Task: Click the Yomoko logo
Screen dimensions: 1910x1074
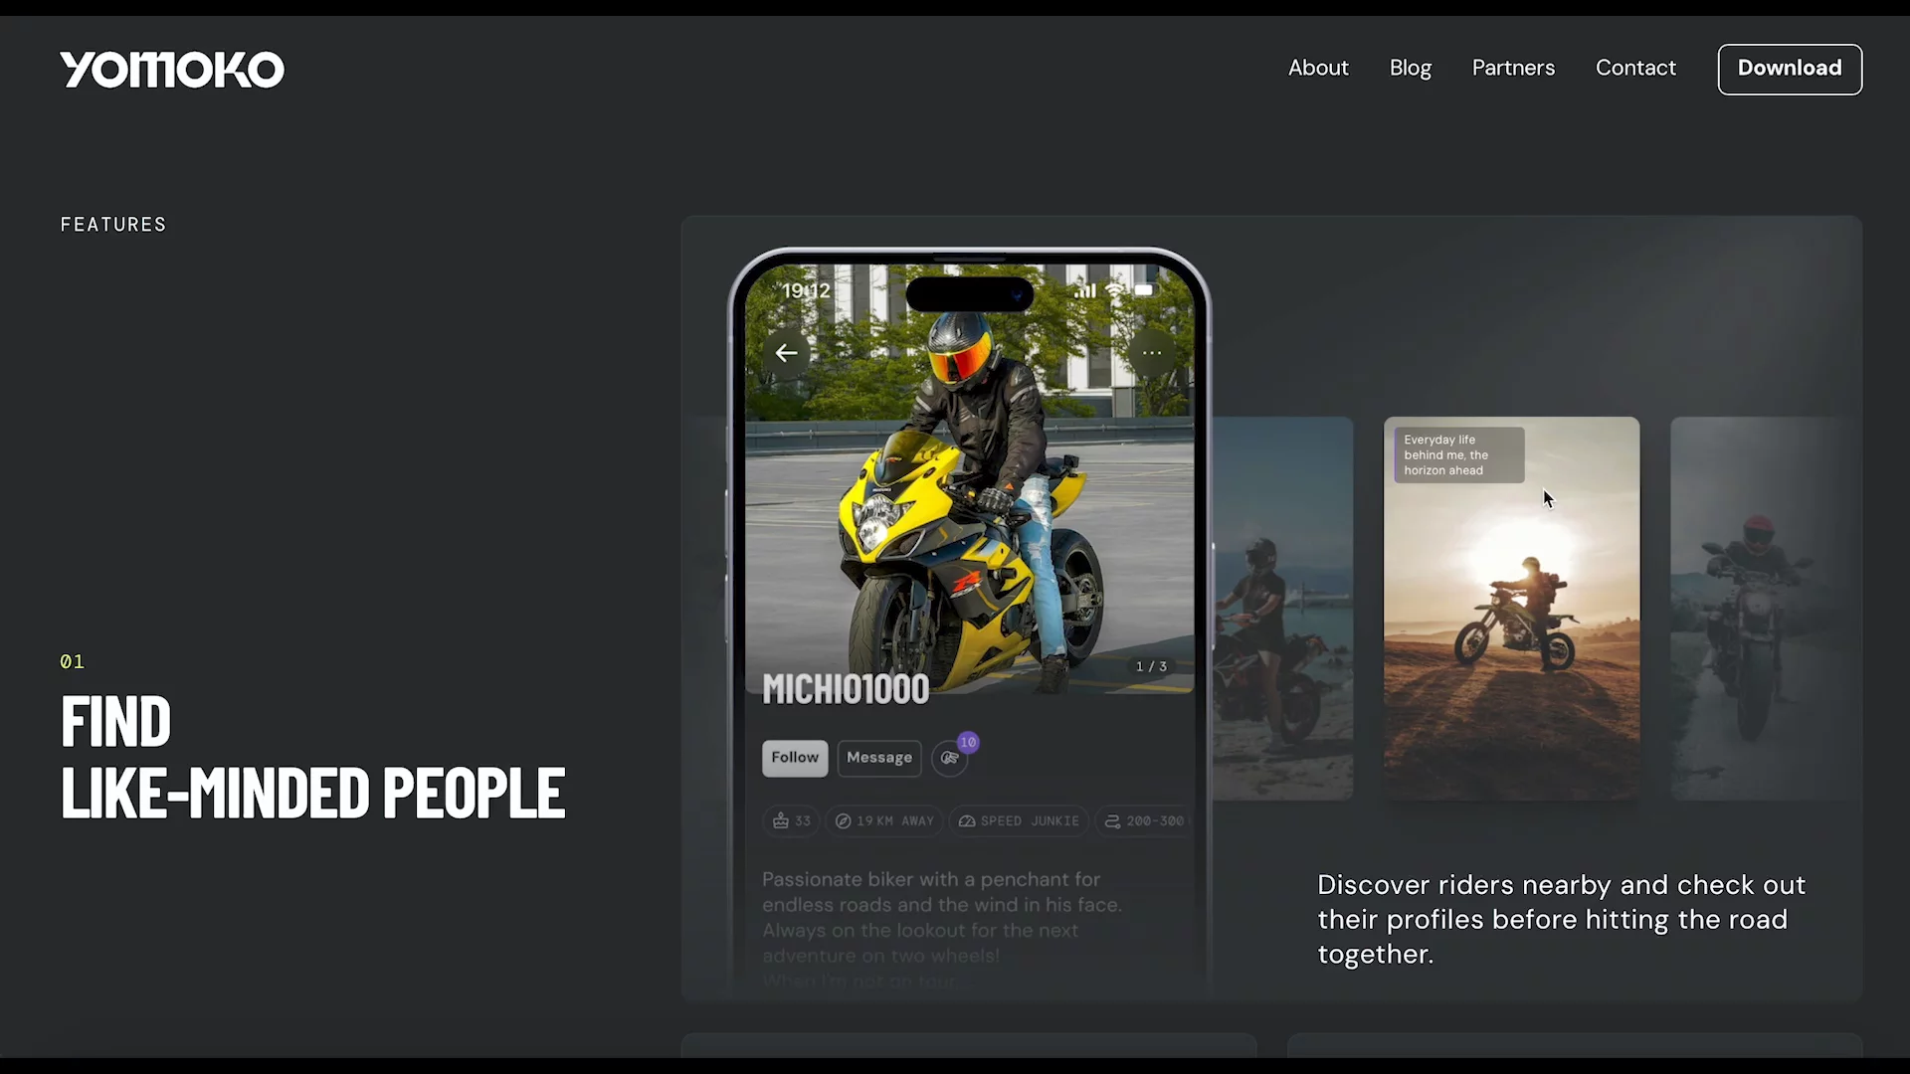Action: pos(172,70)
